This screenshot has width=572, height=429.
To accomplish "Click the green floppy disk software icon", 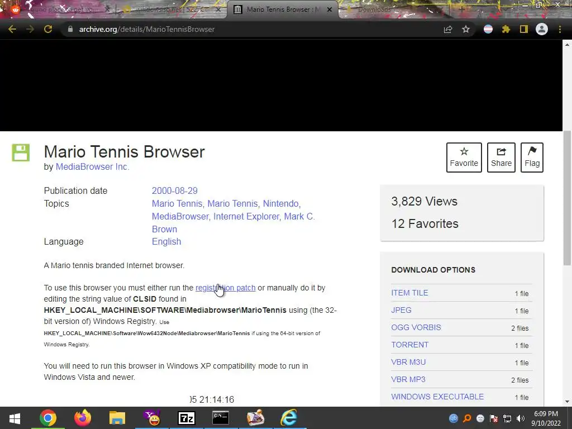I will (21, 152).
